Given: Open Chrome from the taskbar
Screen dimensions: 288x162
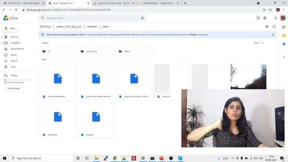Looking at the screenshot, I should click(x=115, y=158).
